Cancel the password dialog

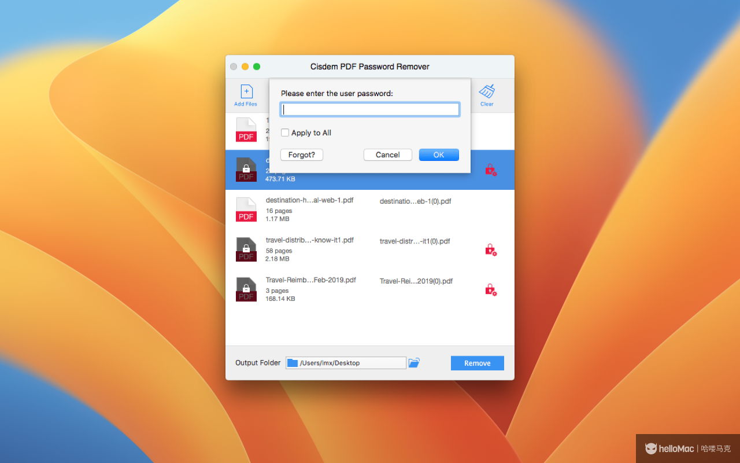(x=388, y=155)
